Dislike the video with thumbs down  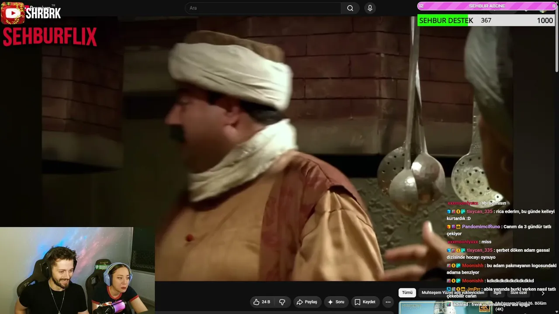[x=282, y=302]
